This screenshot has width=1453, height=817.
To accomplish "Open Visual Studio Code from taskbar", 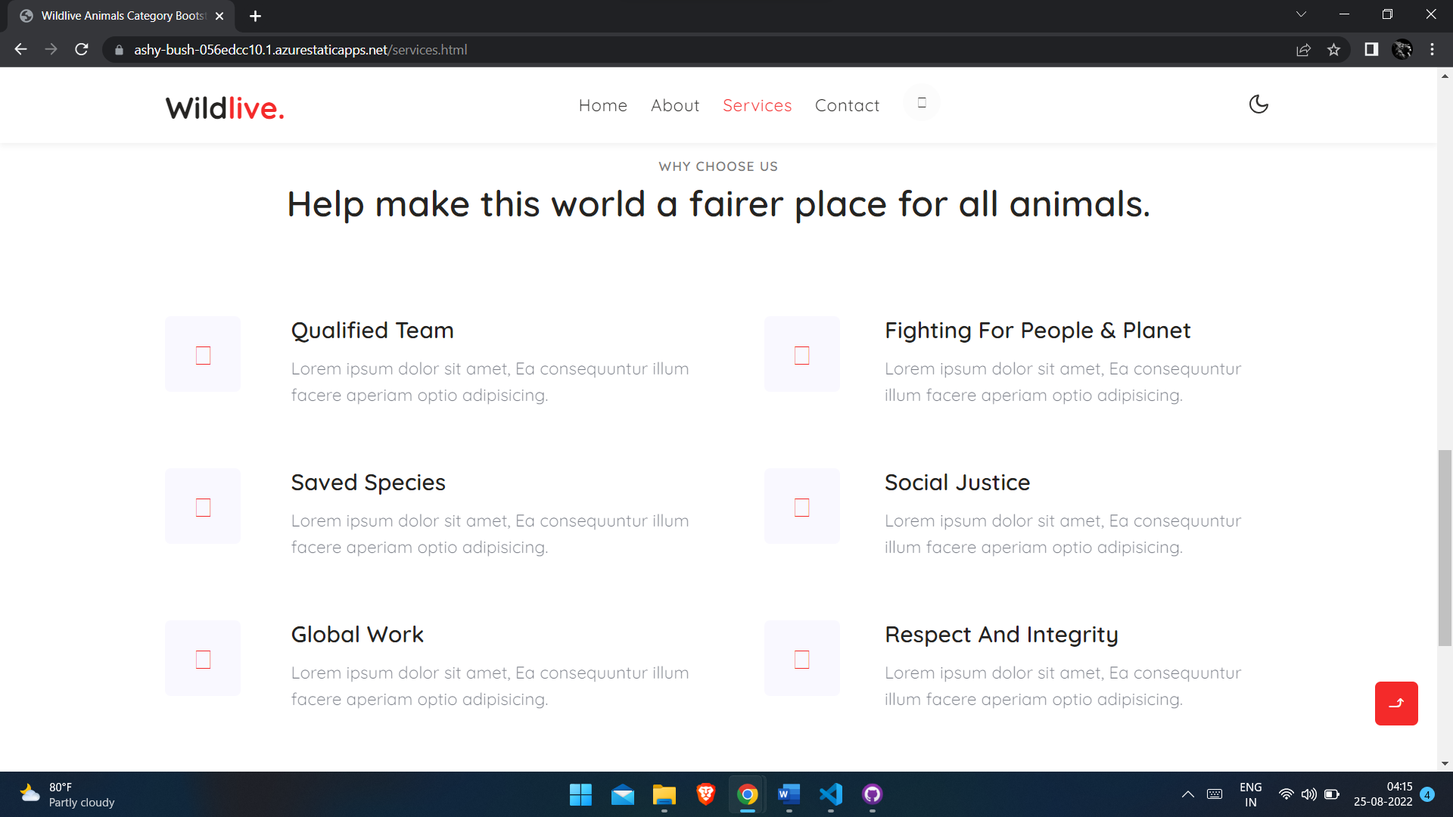I will (x=831, y=794).
